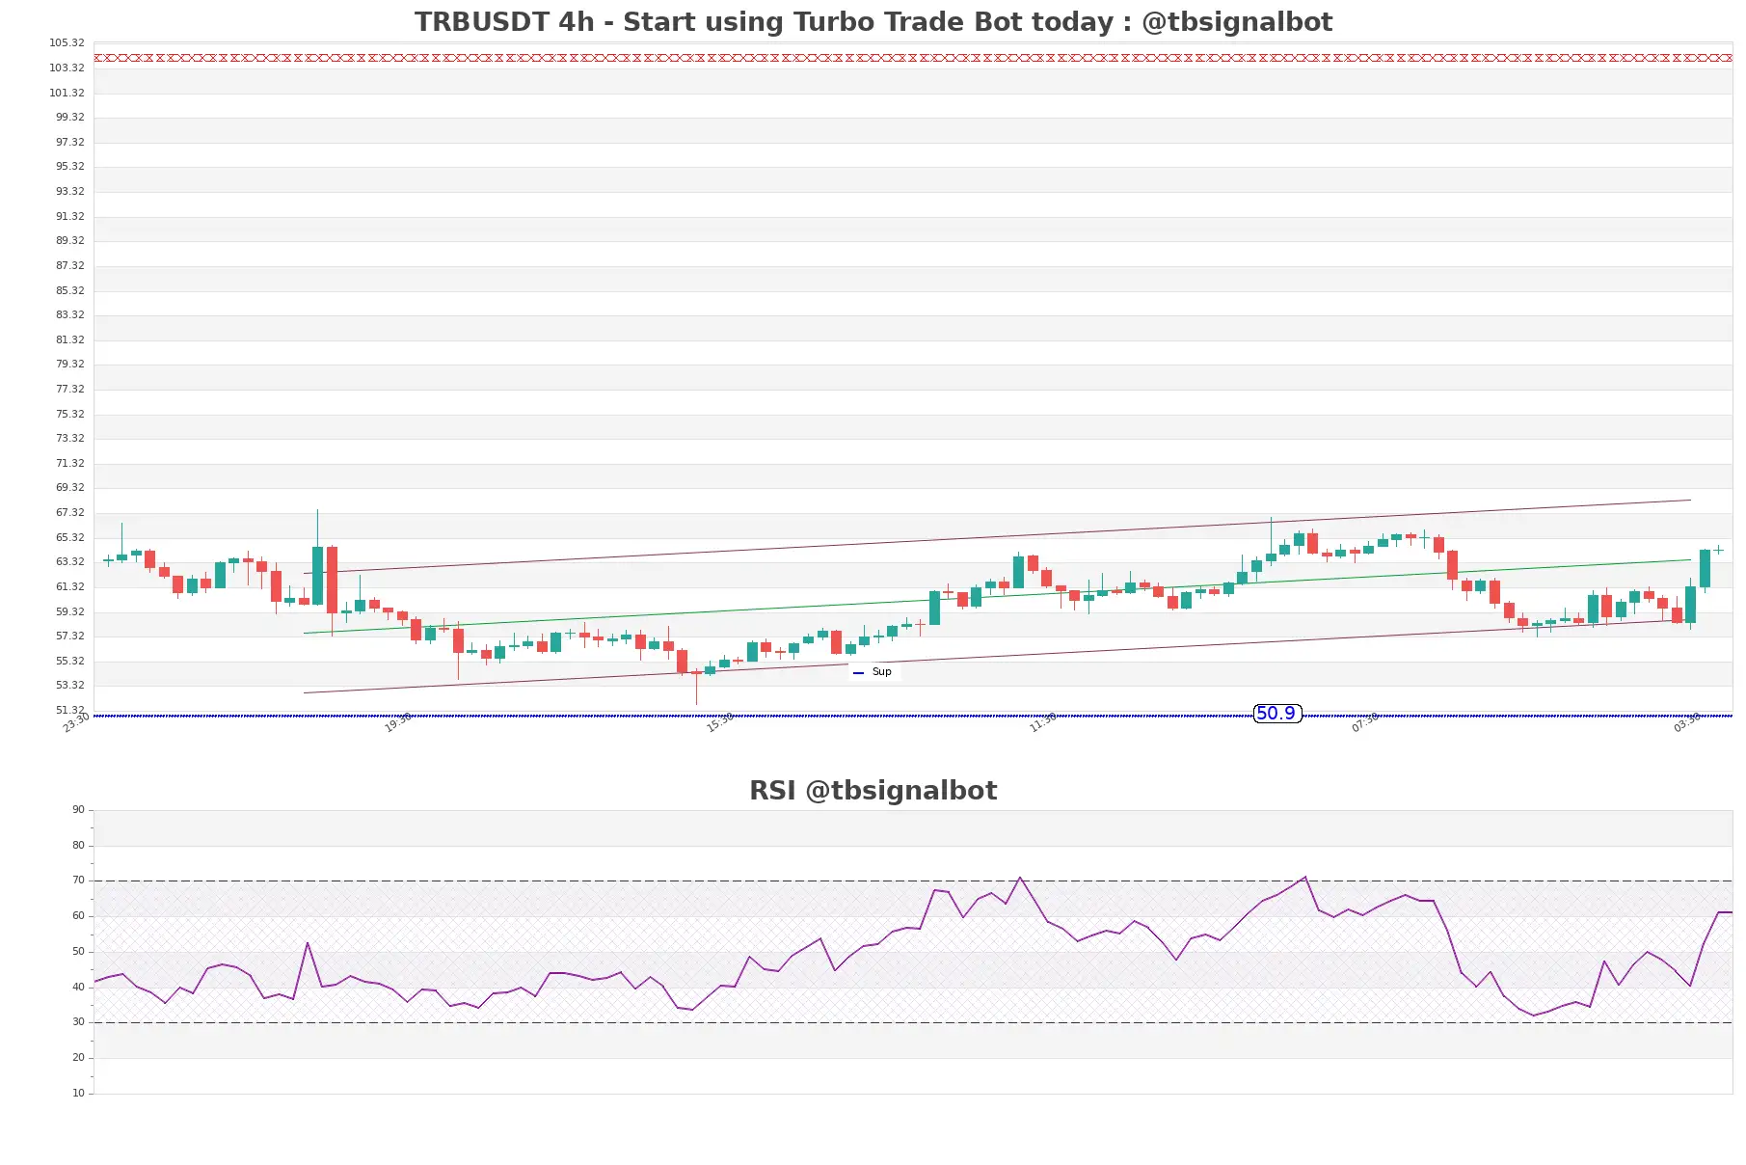
Task: Click the 69.32 price axis label
Action: [70, 488]
